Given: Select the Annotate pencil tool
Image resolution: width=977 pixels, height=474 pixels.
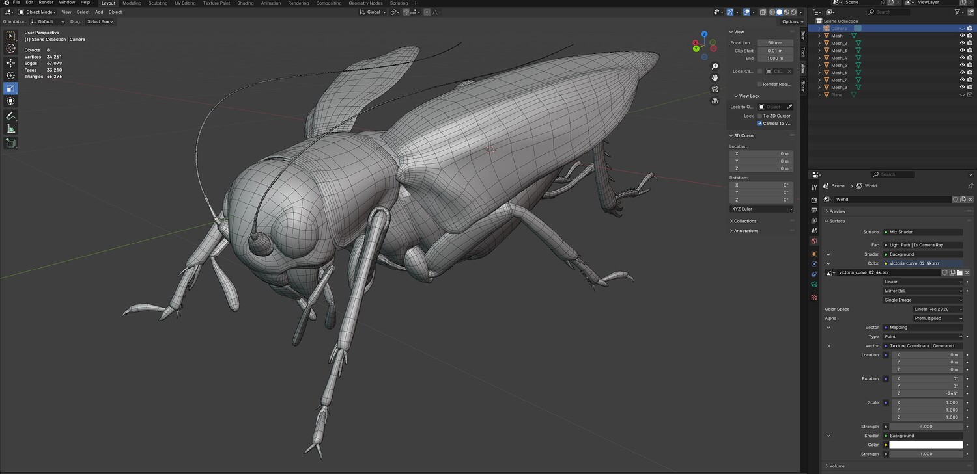Looking at the screenshot, I should tap(10, 116).
